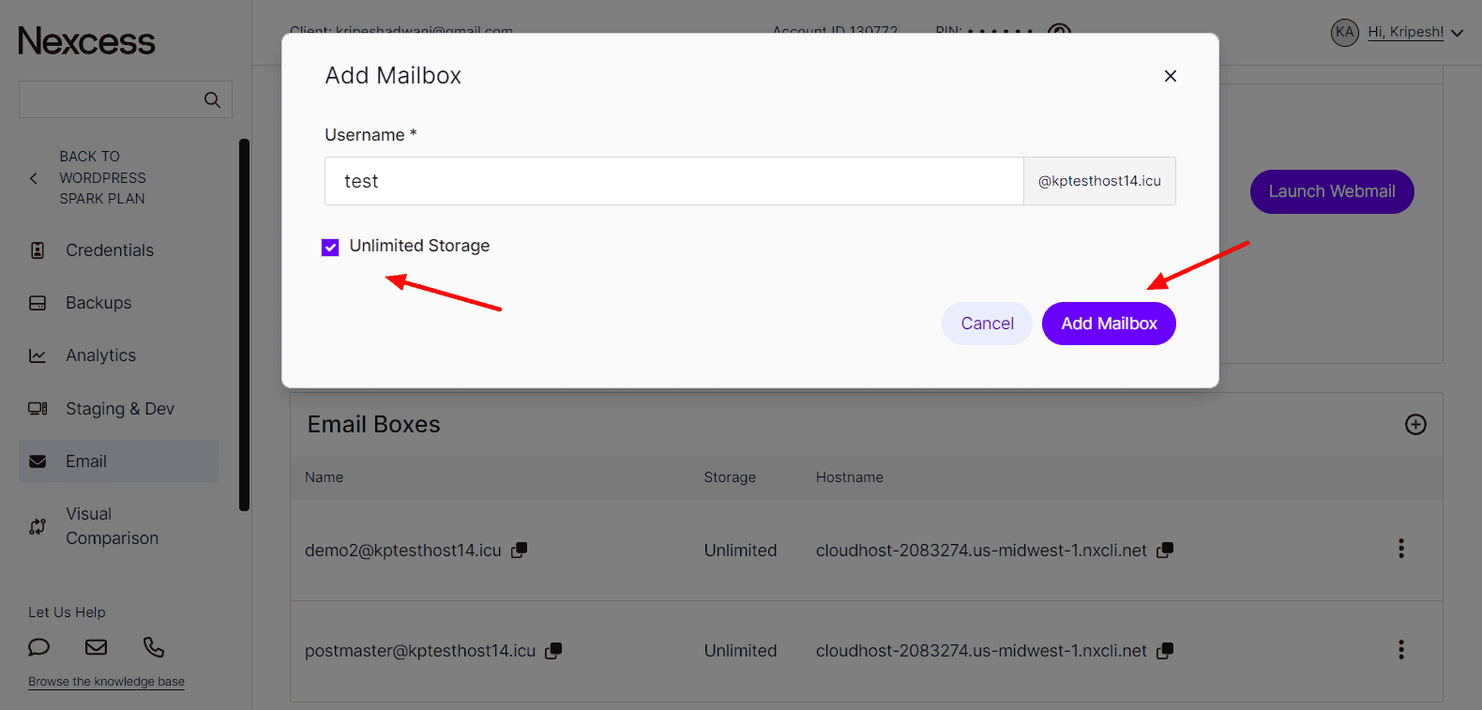Select Backups from the sidebar menu
The image size is (1482, 710).
point(98,303)
